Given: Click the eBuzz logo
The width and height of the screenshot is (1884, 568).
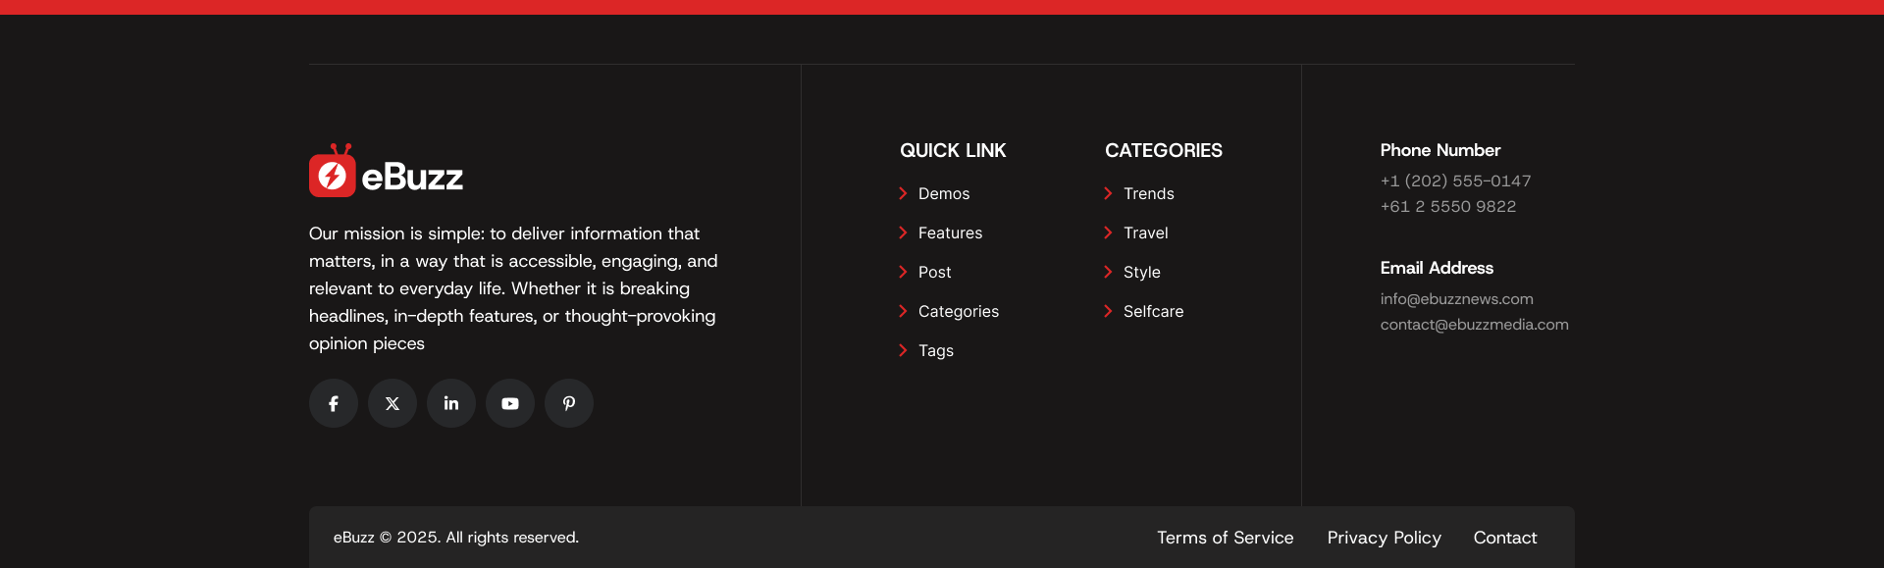Looking at the screenshot, I should (386, 174).
